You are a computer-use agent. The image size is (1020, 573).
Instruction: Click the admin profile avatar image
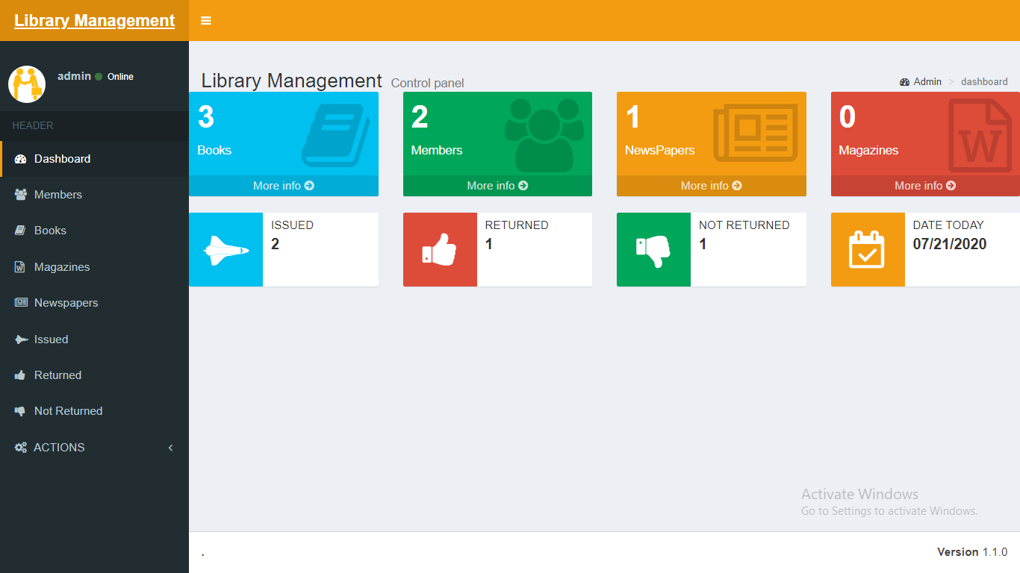27,84
